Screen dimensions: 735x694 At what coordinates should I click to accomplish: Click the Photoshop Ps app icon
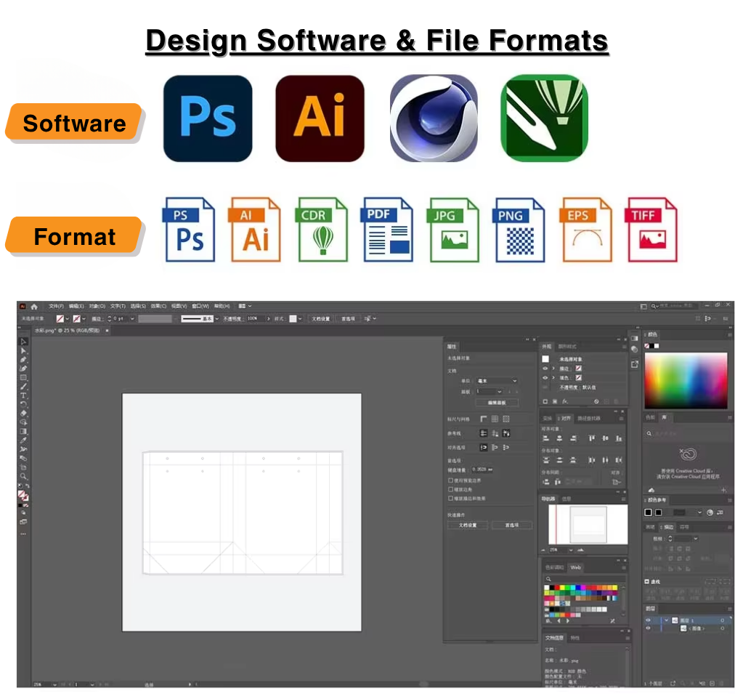(208, 118)
